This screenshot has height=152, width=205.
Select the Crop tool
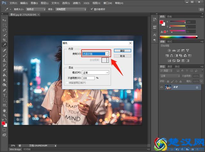(x=4, y=40)
